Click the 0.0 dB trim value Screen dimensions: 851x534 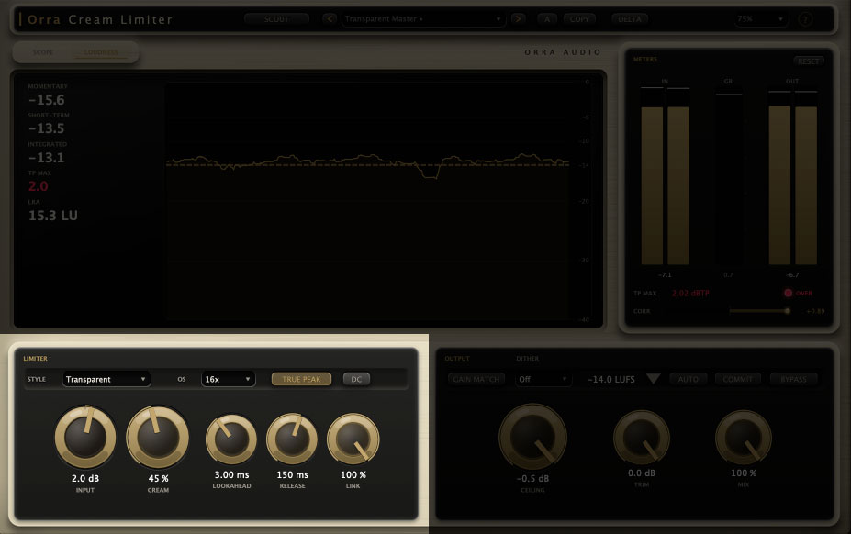[x=642, y=473]
